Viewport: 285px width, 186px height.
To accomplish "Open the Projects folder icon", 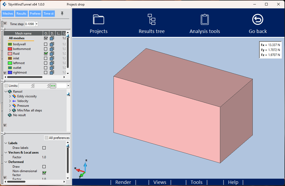I will tap(99, 19).
